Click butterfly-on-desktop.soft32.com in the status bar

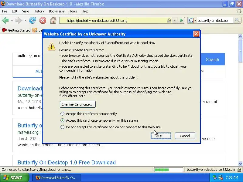(x=211, y=170)
